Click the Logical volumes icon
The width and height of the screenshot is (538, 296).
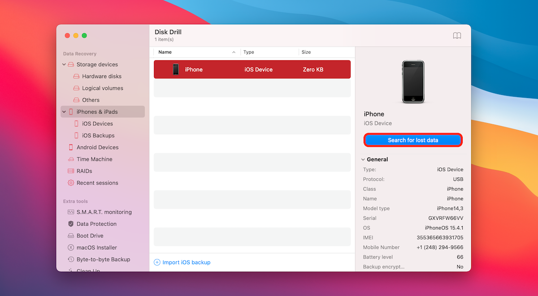[x=76, y=88]
